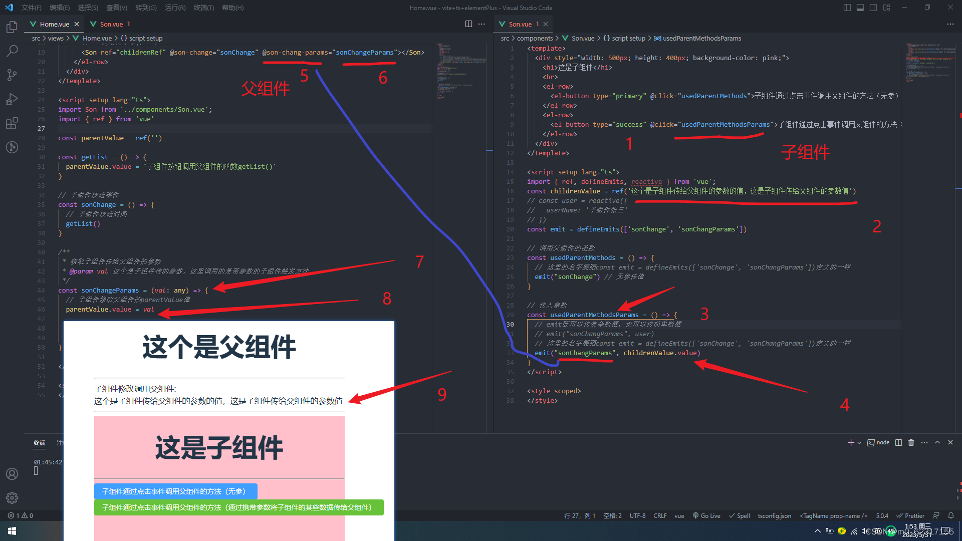Close the Home.vue tab

point(77,24)
